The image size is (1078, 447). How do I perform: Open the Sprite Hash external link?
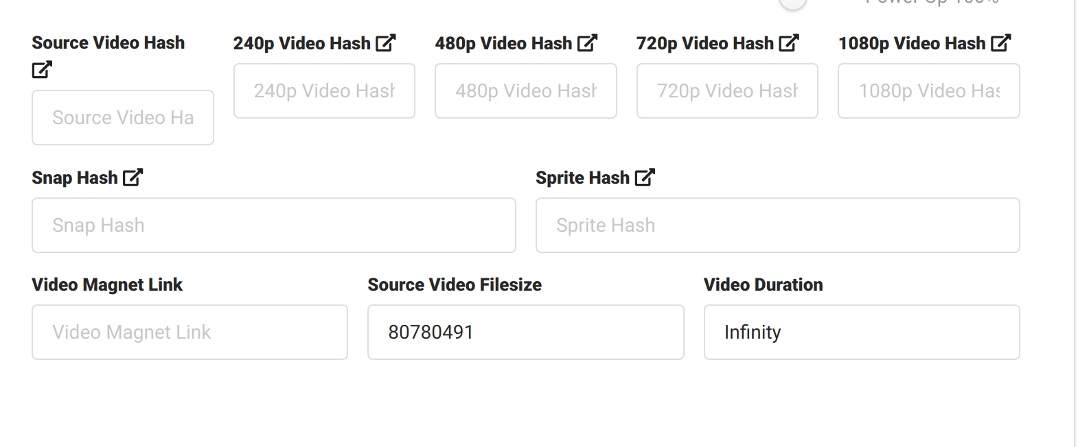pyautogui.click(x=644, y=177)
